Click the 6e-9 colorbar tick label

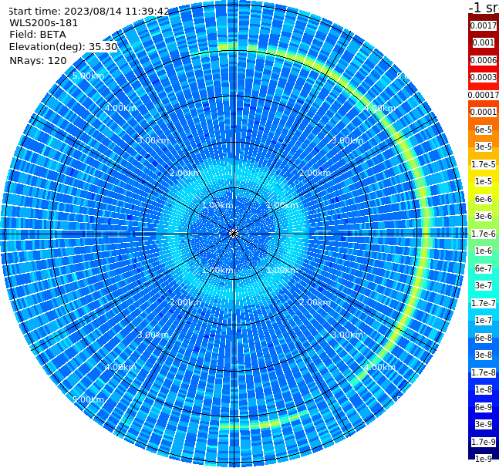click(x=484, y=407)
